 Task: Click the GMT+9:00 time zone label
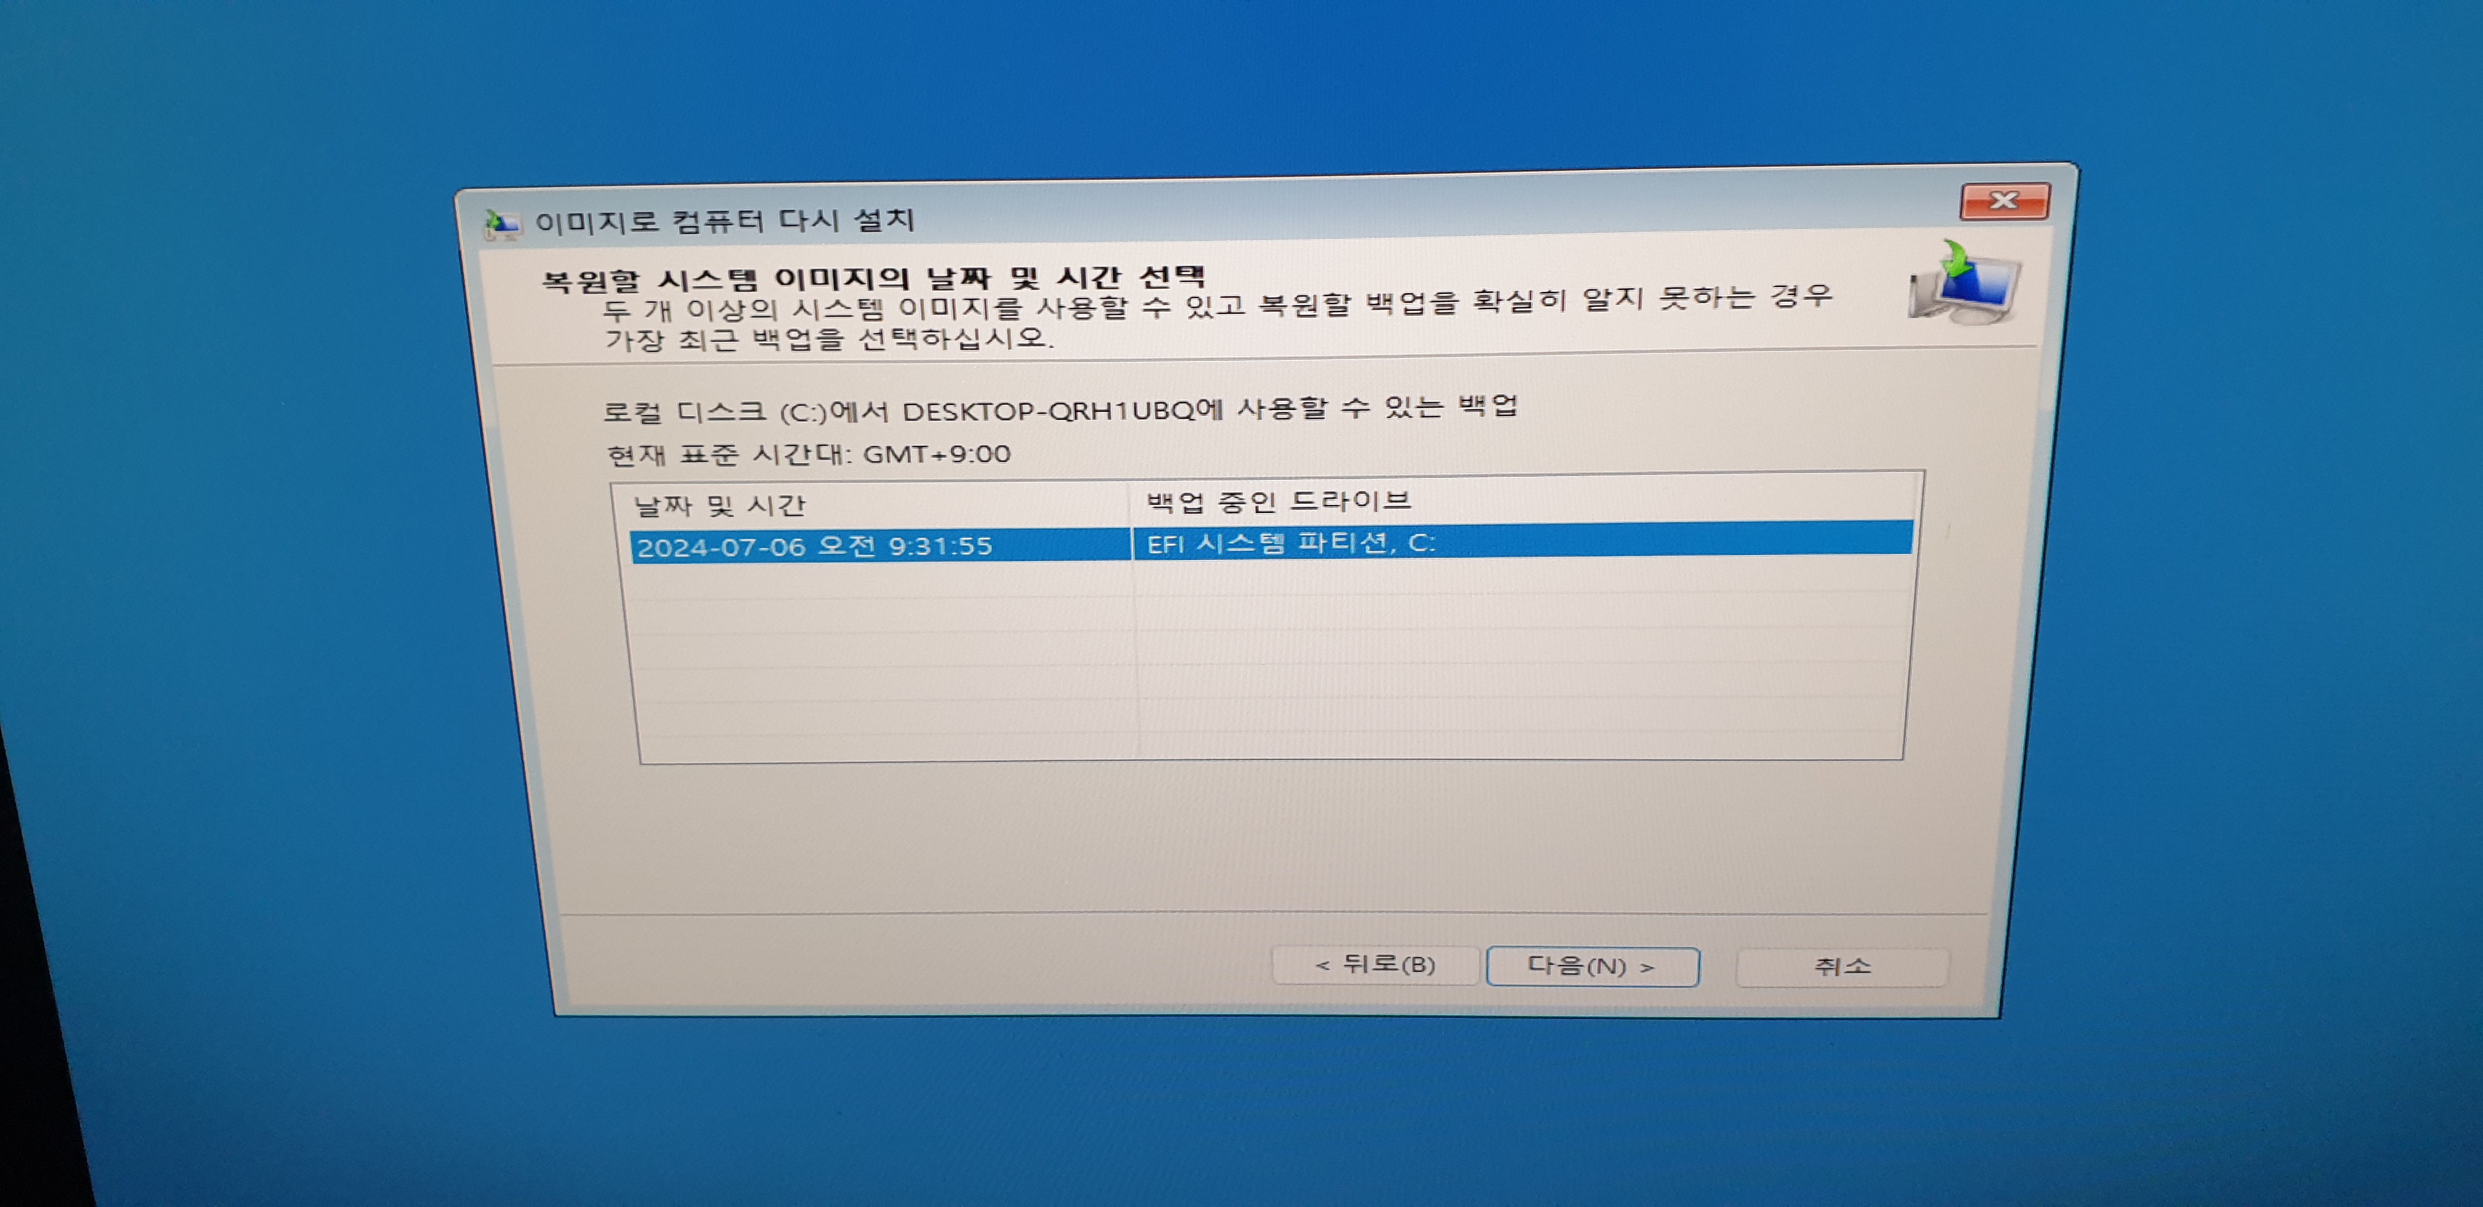coord(808,454)
